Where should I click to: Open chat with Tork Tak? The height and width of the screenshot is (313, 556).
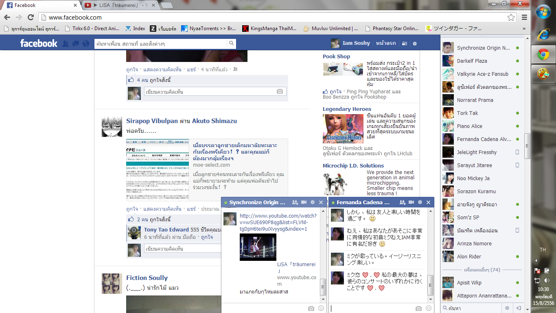click(x=481, y=113)
